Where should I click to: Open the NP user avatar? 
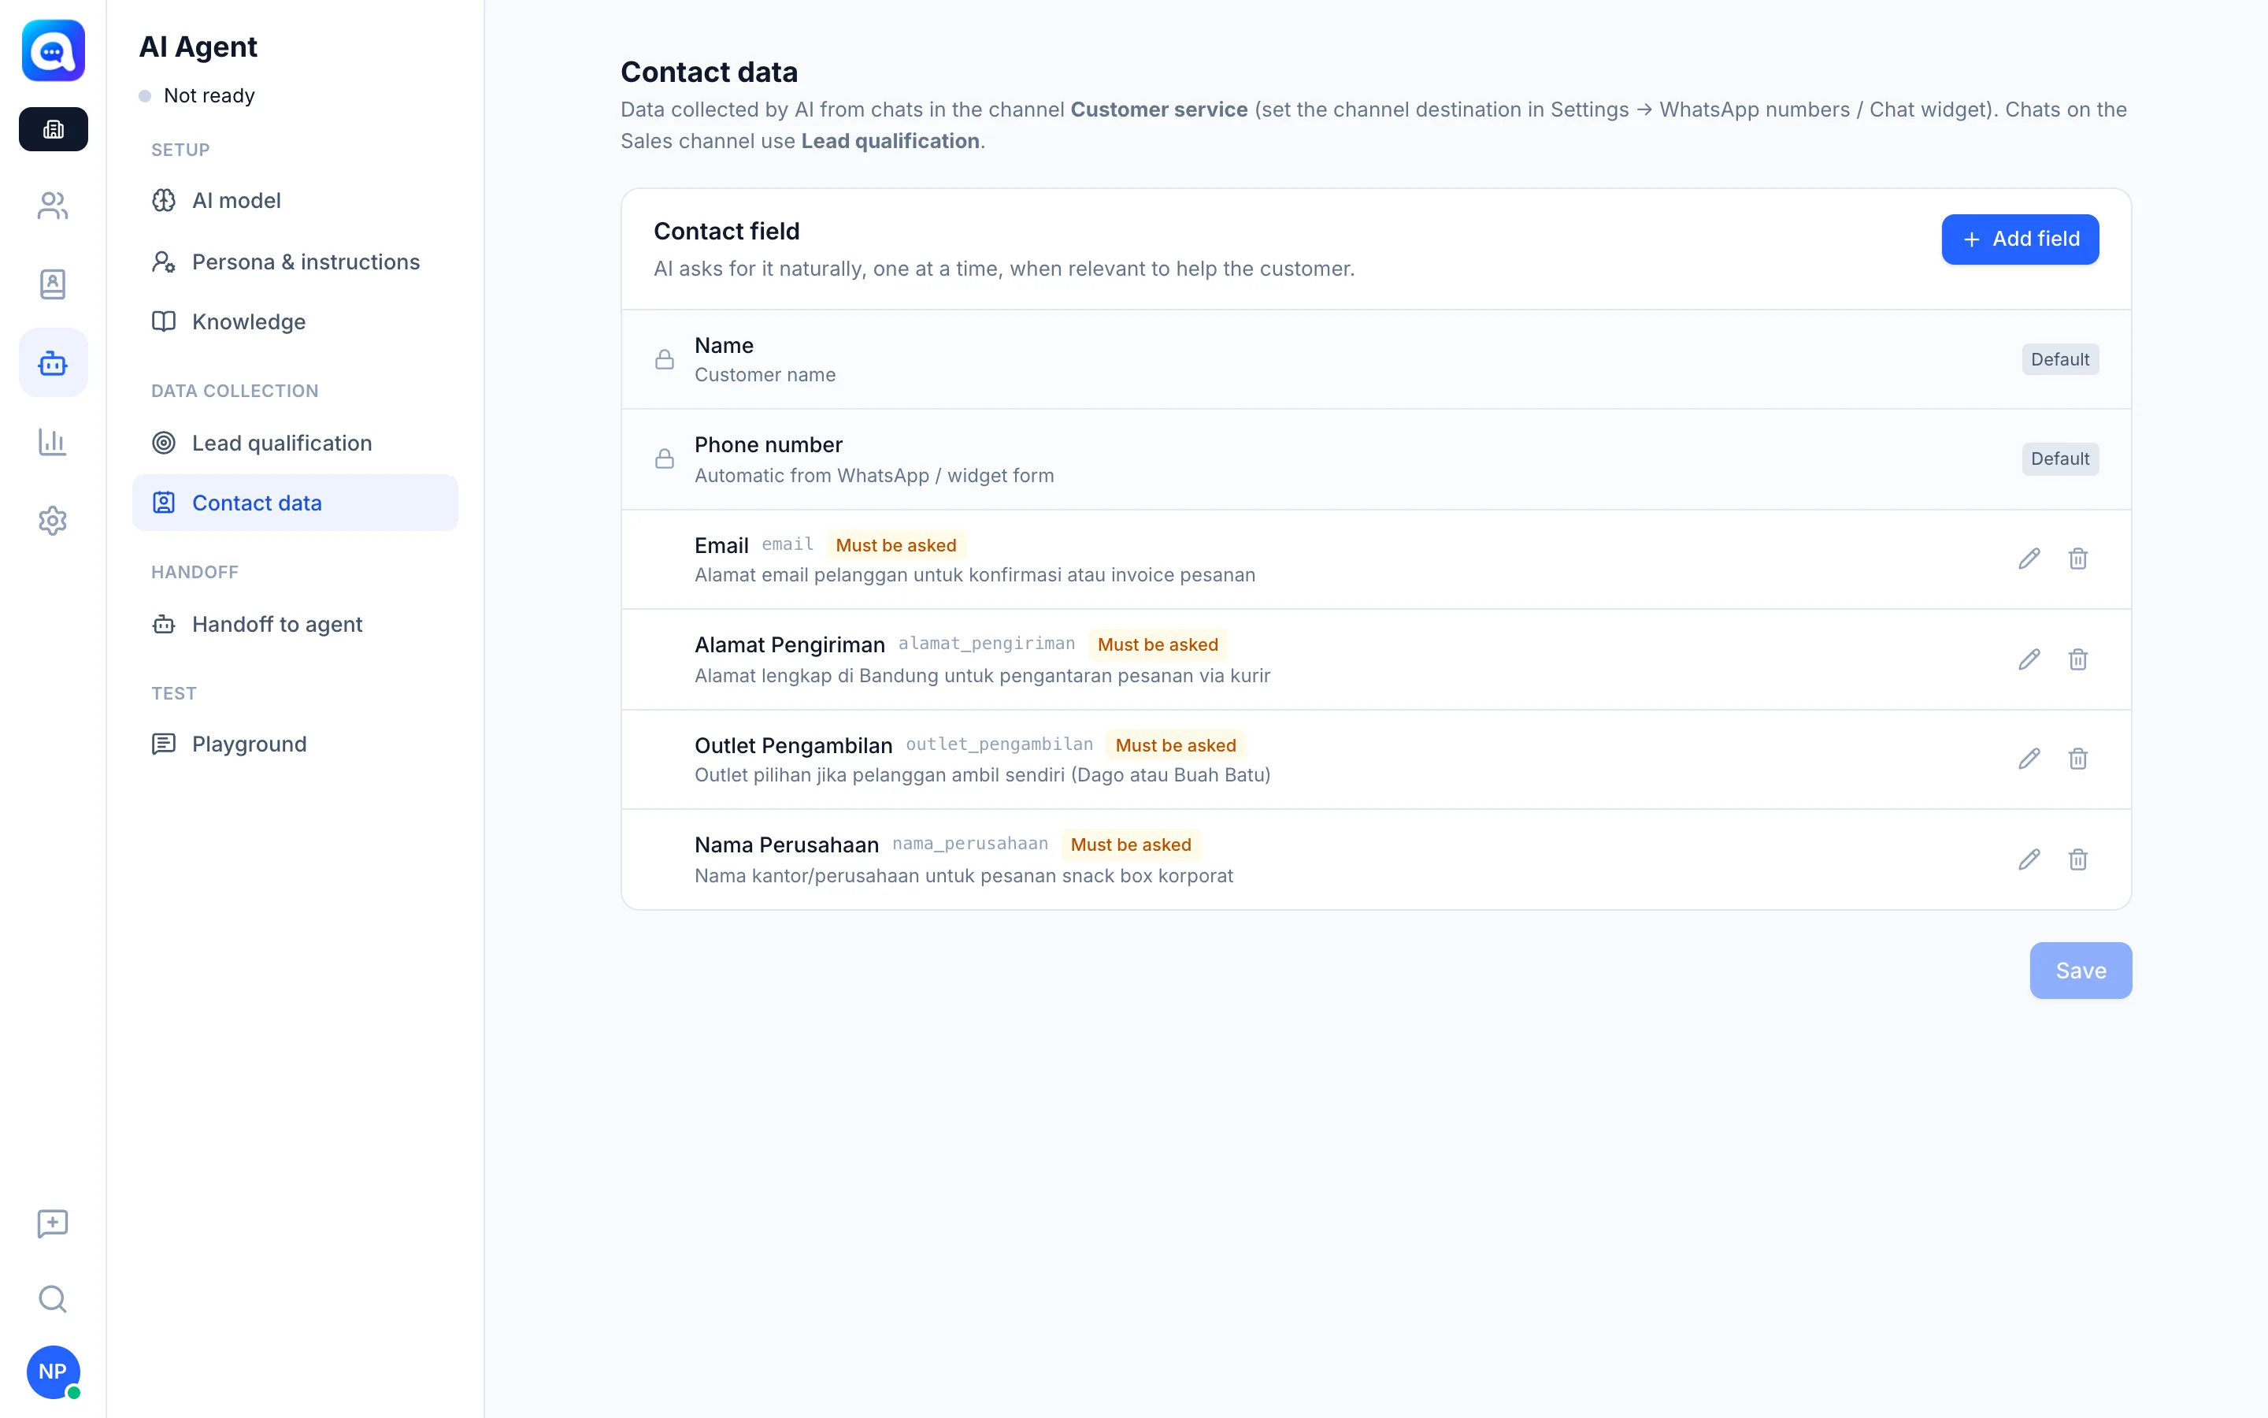point(54,1371)
